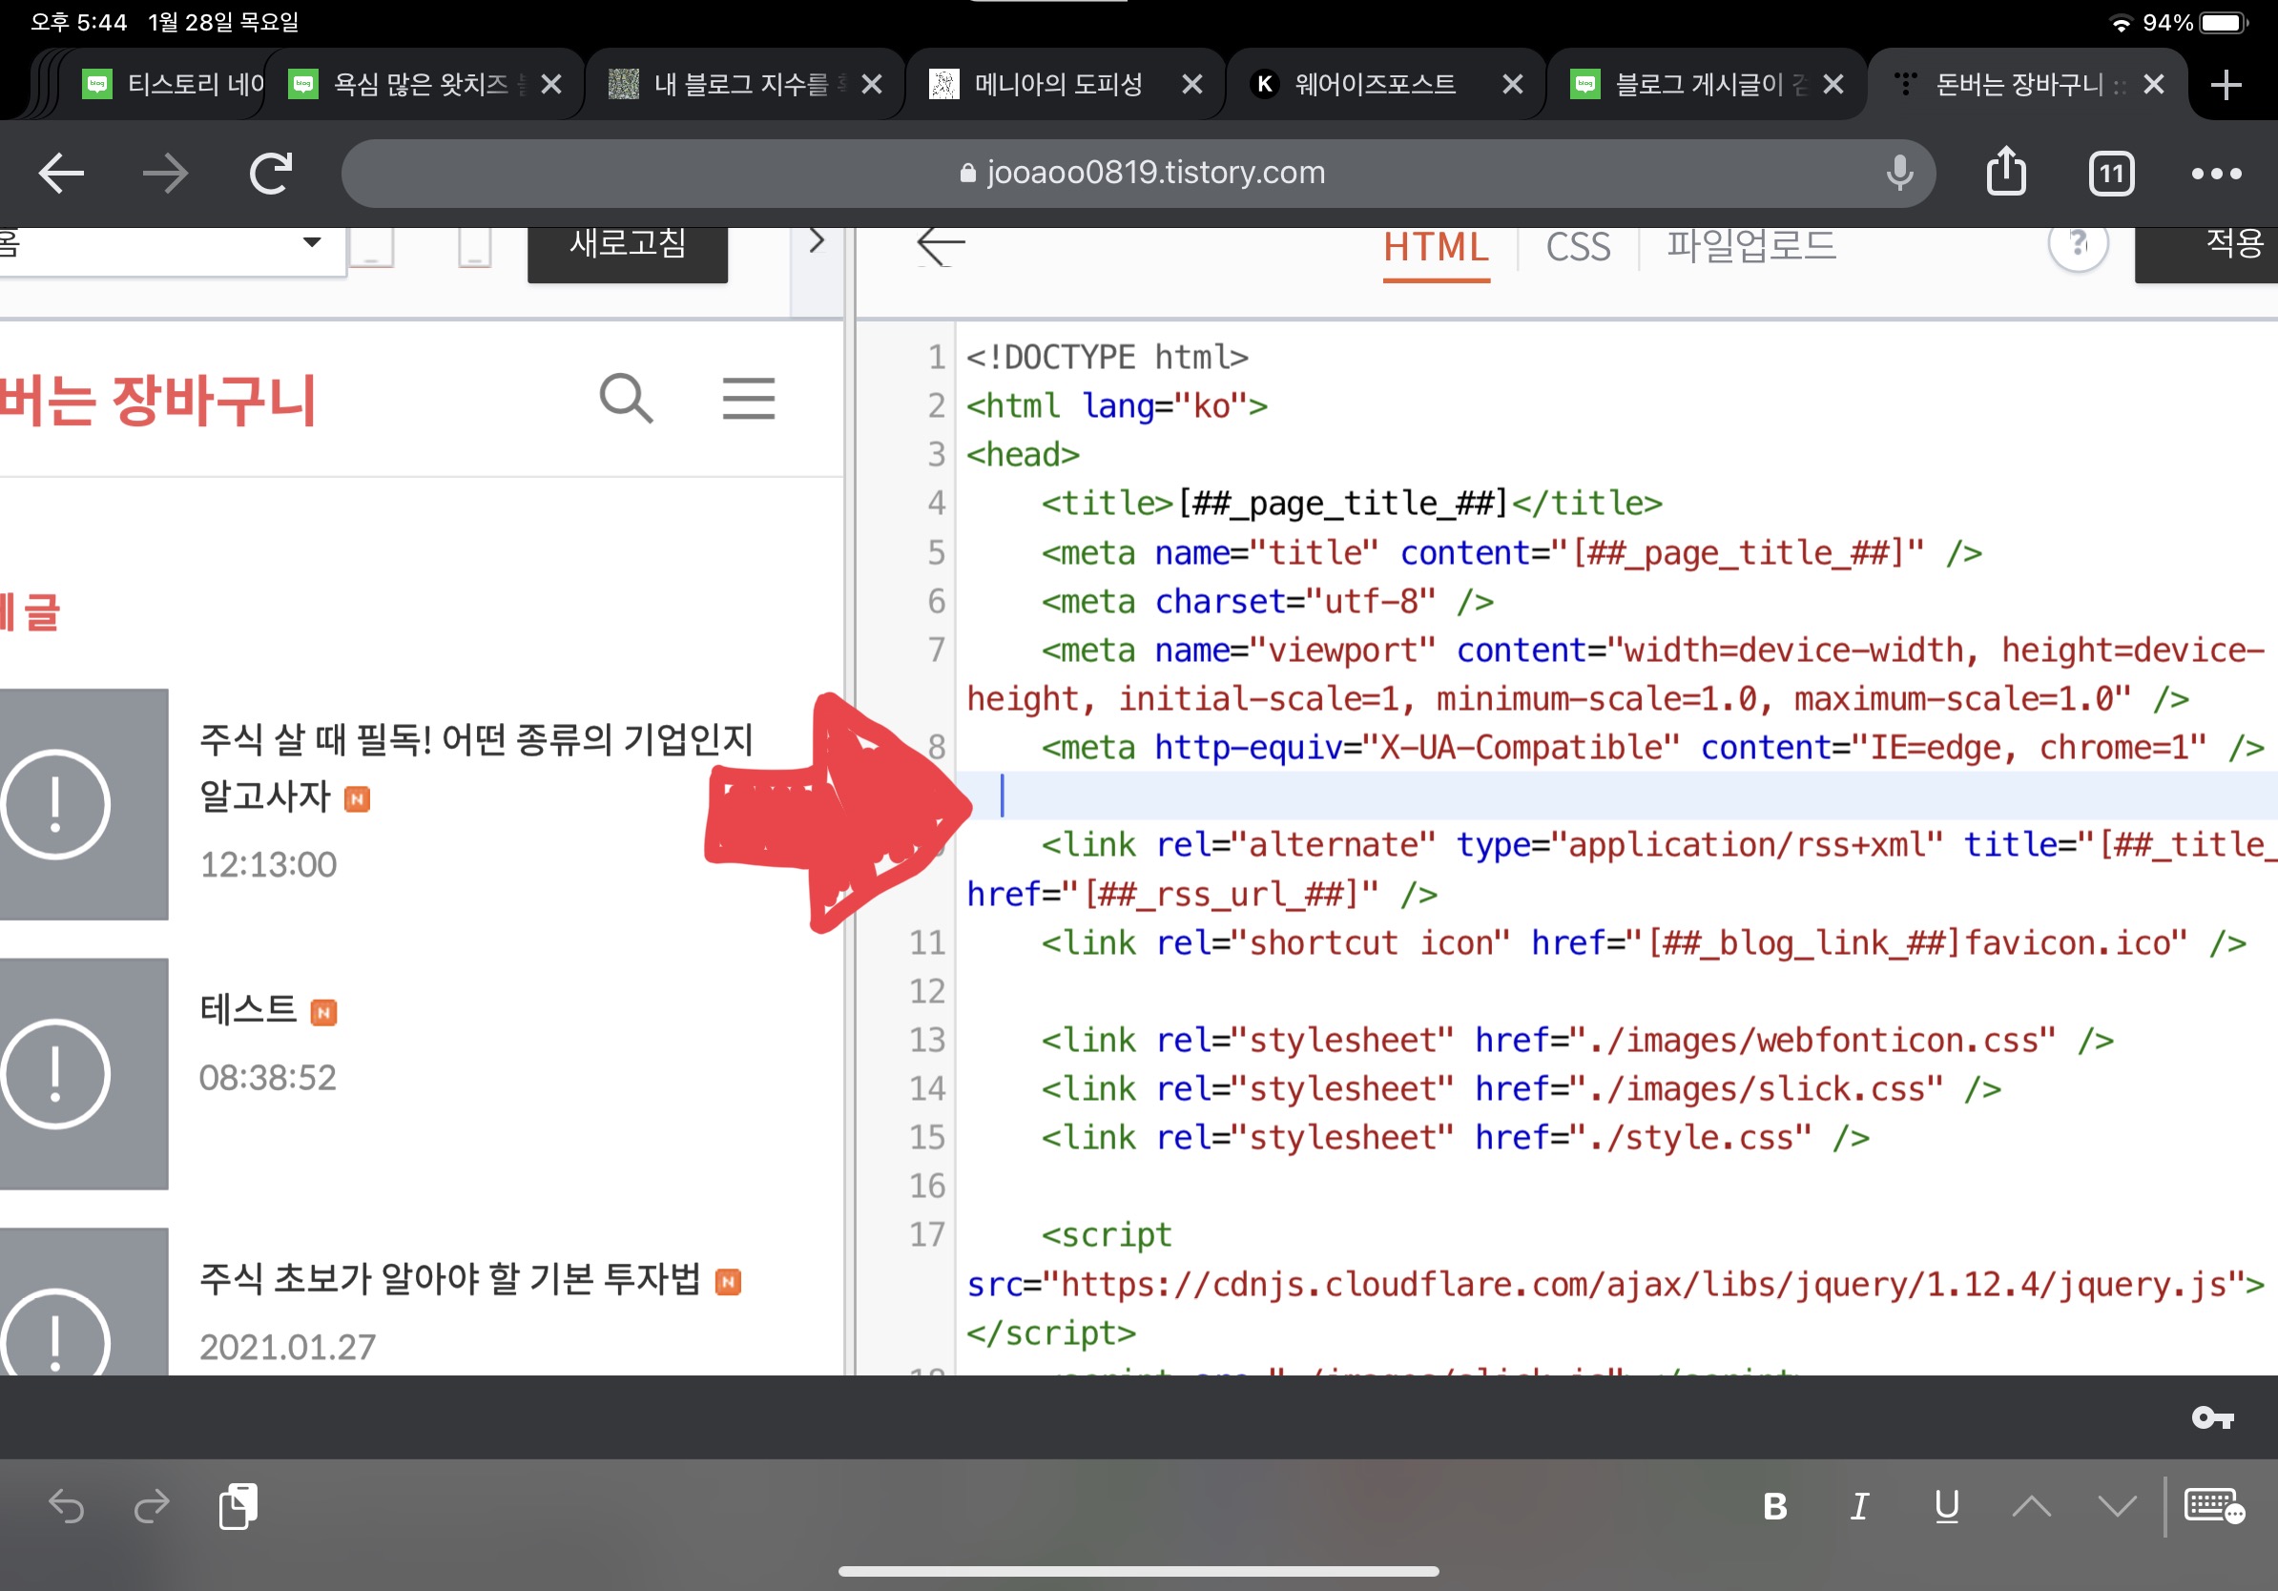Close the 웨어이즈포스트 tab

point(1513,84)
